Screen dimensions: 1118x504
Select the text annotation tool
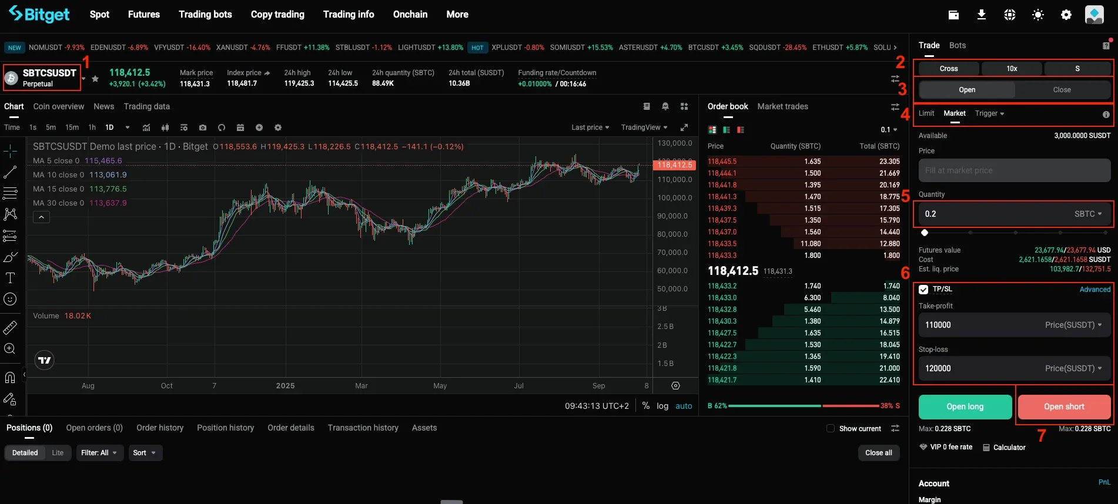pyautogui.click(x=10, y=278)
